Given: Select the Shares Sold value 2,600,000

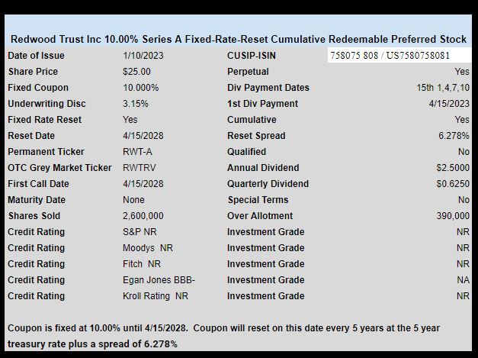Looking at the screenshot, I should 143,216.
